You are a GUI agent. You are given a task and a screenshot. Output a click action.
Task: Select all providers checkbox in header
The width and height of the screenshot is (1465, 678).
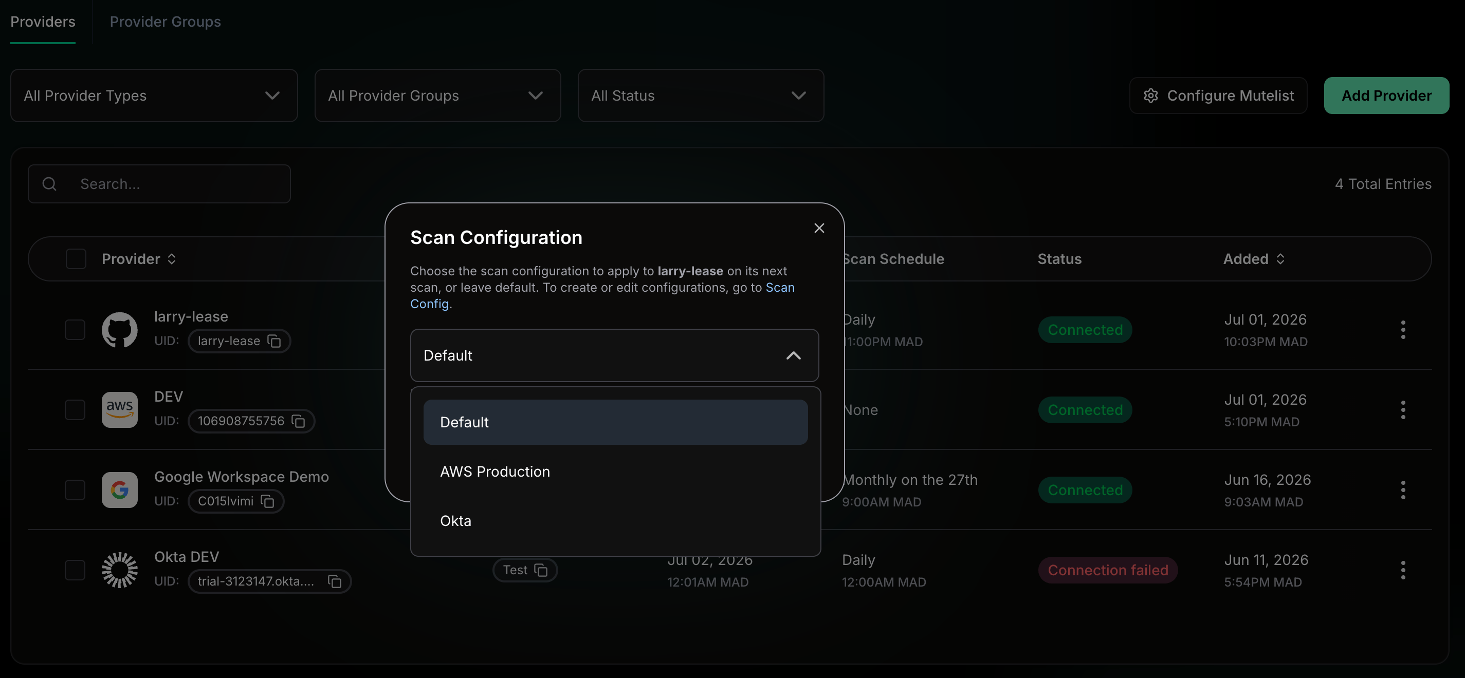[76, 259]
